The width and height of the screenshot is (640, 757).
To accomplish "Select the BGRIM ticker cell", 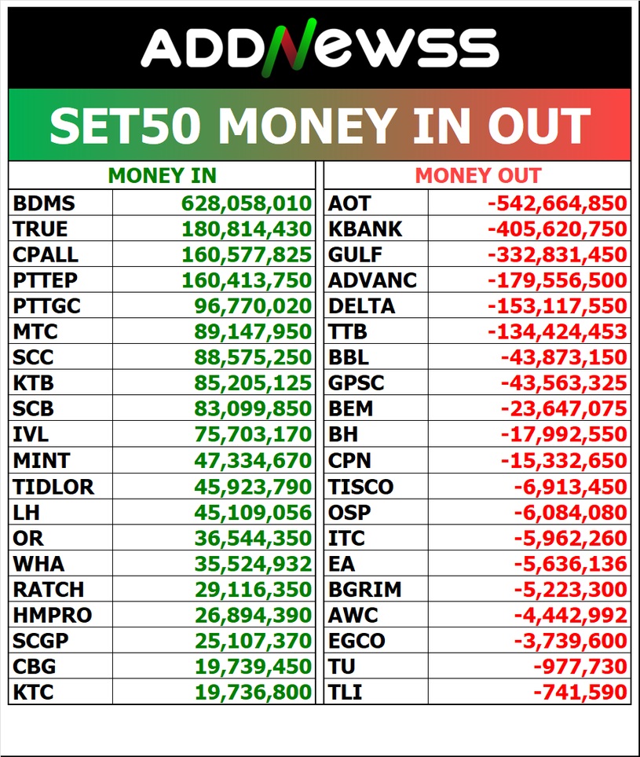I will point(365,590).
